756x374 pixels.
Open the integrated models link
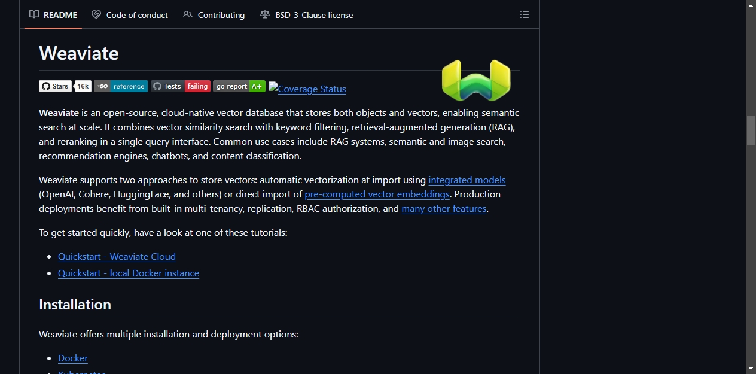(x=467, y=180)
